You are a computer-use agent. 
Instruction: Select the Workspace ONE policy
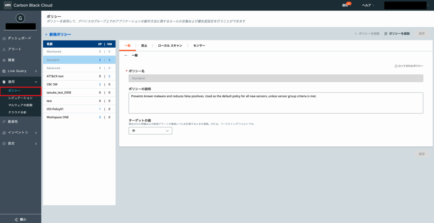point(79,117)
